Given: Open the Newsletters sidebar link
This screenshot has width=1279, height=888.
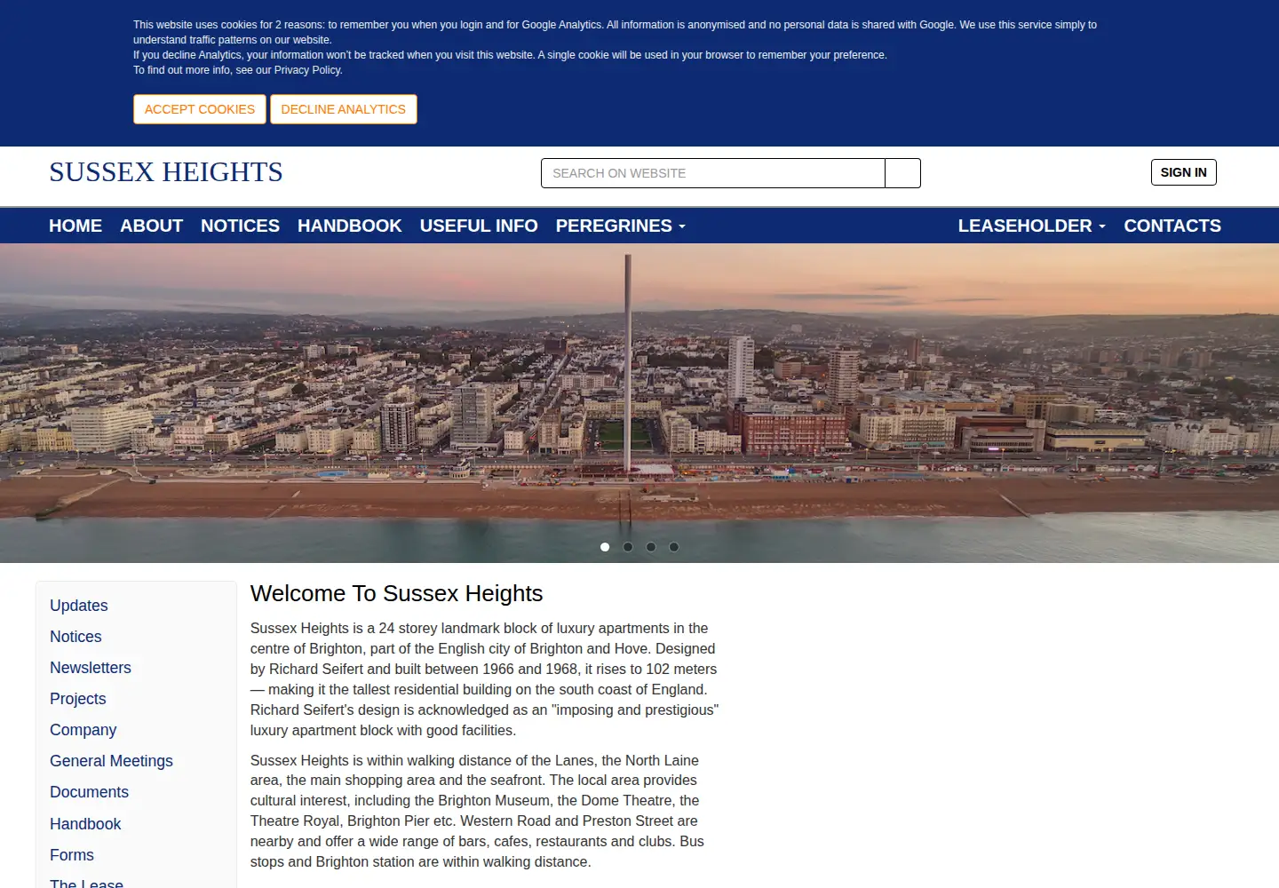Looking at the screenshot, I should click(91, 668).
